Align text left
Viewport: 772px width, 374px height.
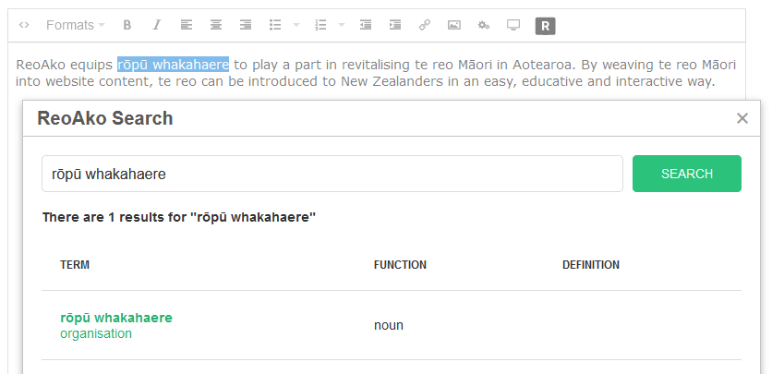[187, 25]
